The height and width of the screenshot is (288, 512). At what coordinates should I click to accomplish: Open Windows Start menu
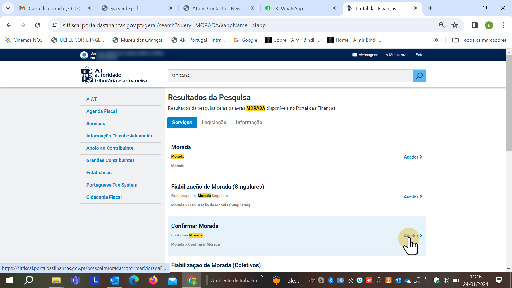pos(10,280)
